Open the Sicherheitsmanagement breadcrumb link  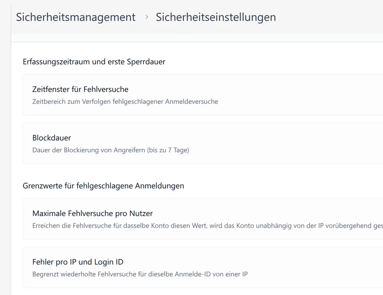click(76, 17)
